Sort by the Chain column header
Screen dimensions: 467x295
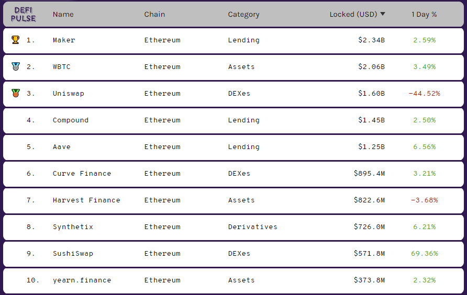pos(154,14)
